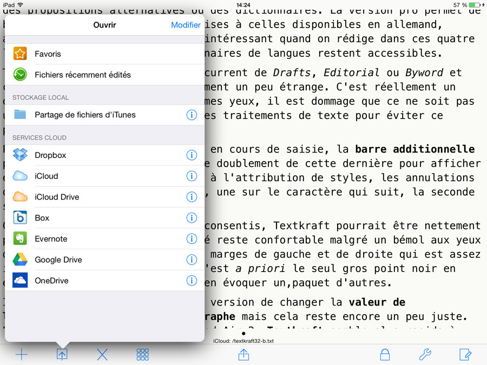
Task: Tap the OneDrive cloud icon
Action: (x=20, y=280)
